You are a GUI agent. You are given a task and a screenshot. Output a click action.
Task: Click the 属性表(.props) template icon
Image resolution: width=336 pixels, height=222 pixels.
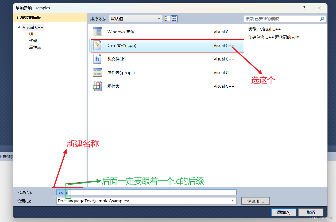(98, 72)
